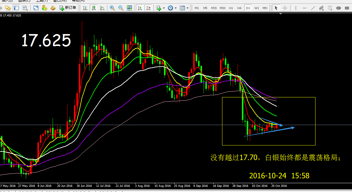This screenshot has width=352, height=192.
Task: Select the M15 timeframe
Action: [214, 8]
